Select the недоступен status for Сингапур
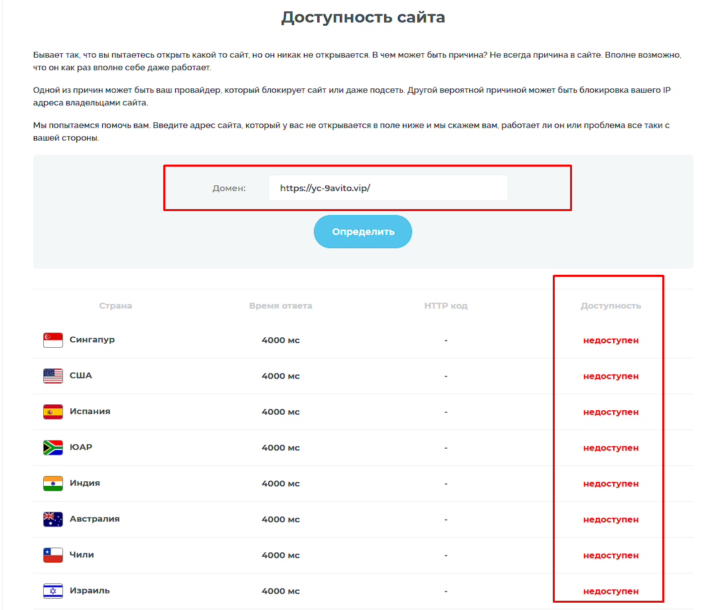724x610 pixels. click(x=611, y=341)
